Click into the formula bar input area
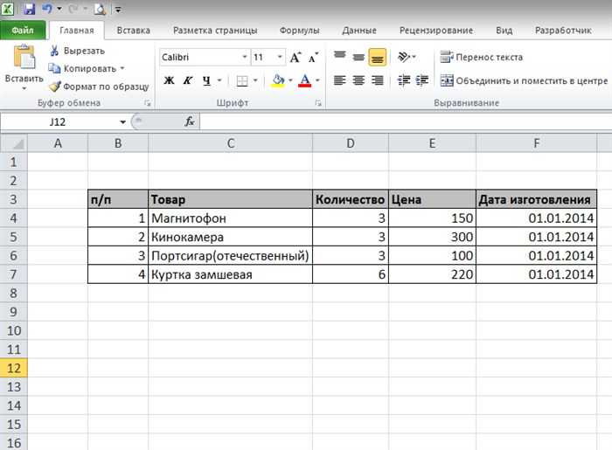 (406, 122)
